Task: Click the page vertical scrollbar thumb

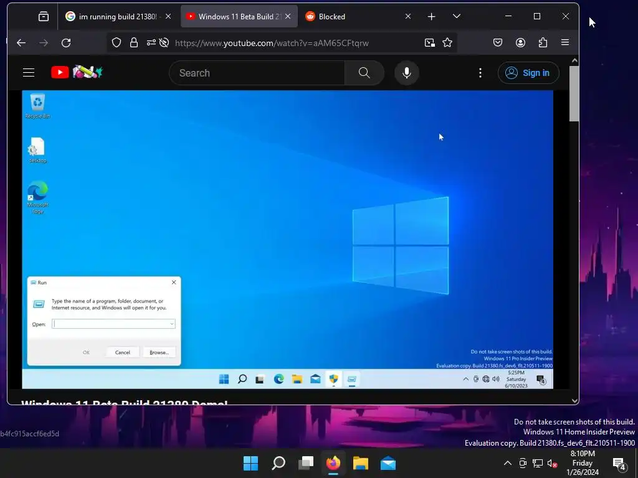Action: [574, 93]
